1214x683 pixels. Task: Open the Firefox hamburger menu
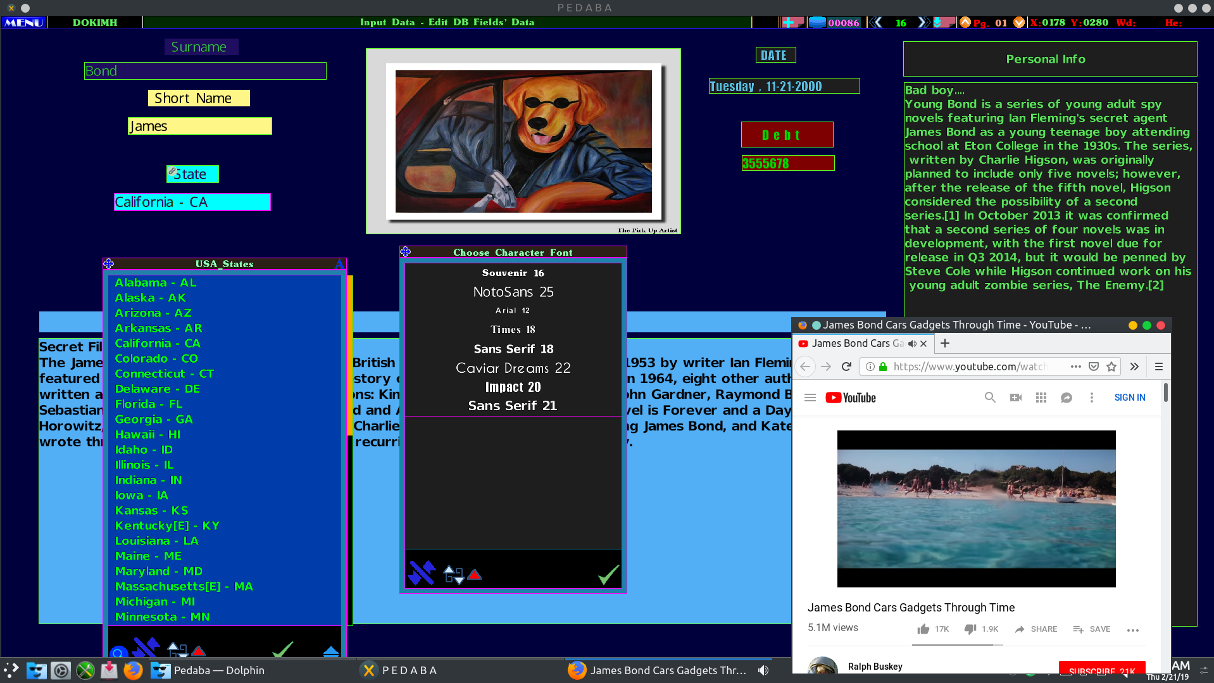click(x=1159, y=367)
